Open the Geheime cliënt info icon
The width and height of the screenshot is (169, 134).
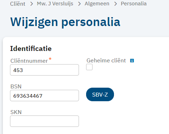click(x=132, y=61)
